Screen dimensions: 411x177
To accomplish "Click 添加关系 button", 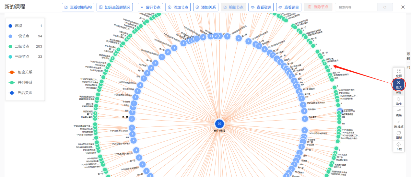I will (x=205, y=7).
